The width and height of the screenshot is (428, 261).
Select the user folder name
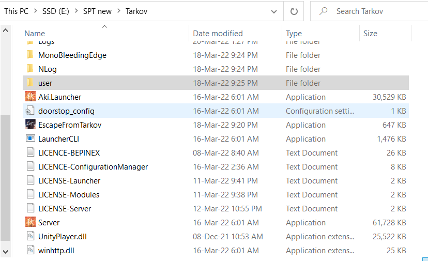(45, 83)
